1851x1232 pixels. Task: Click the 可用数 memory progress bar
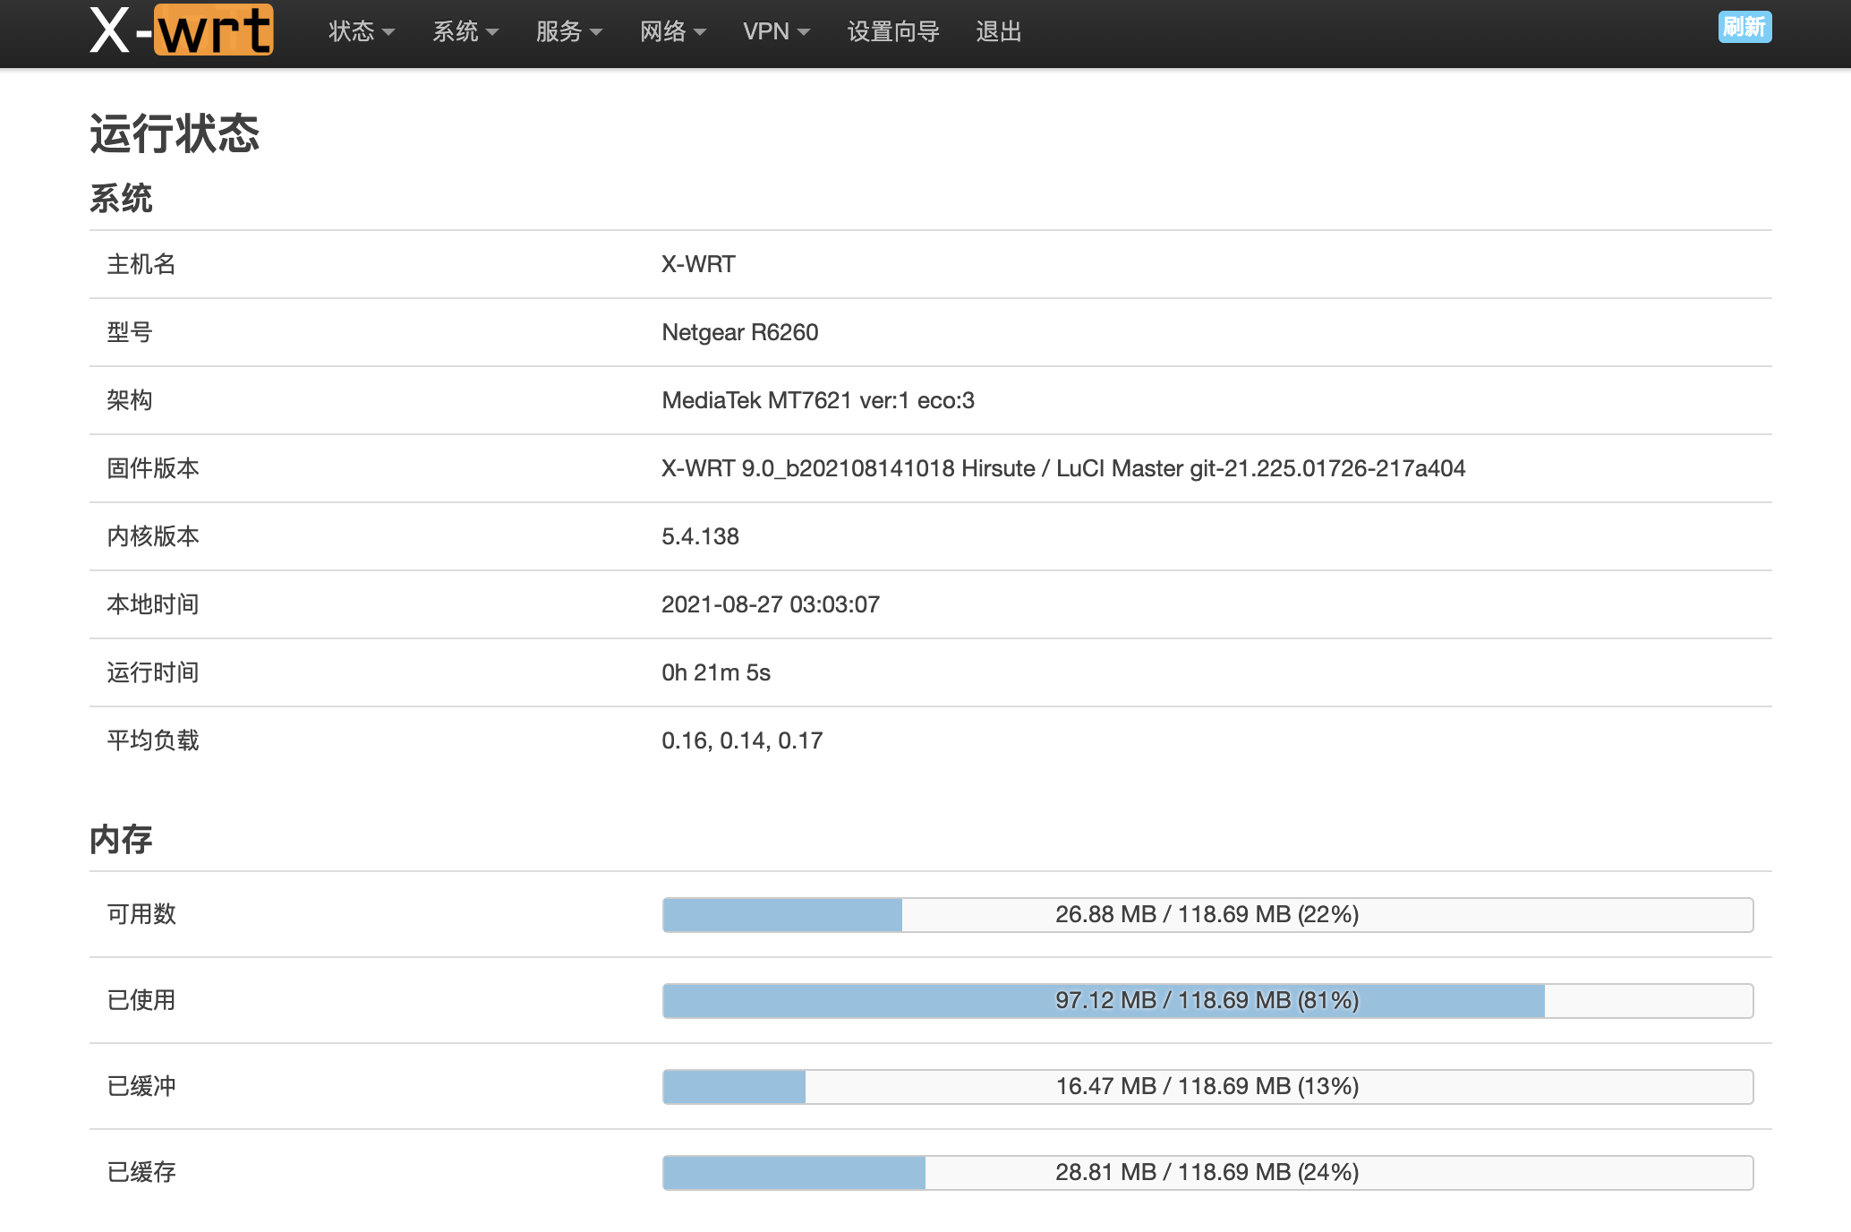1207,914
